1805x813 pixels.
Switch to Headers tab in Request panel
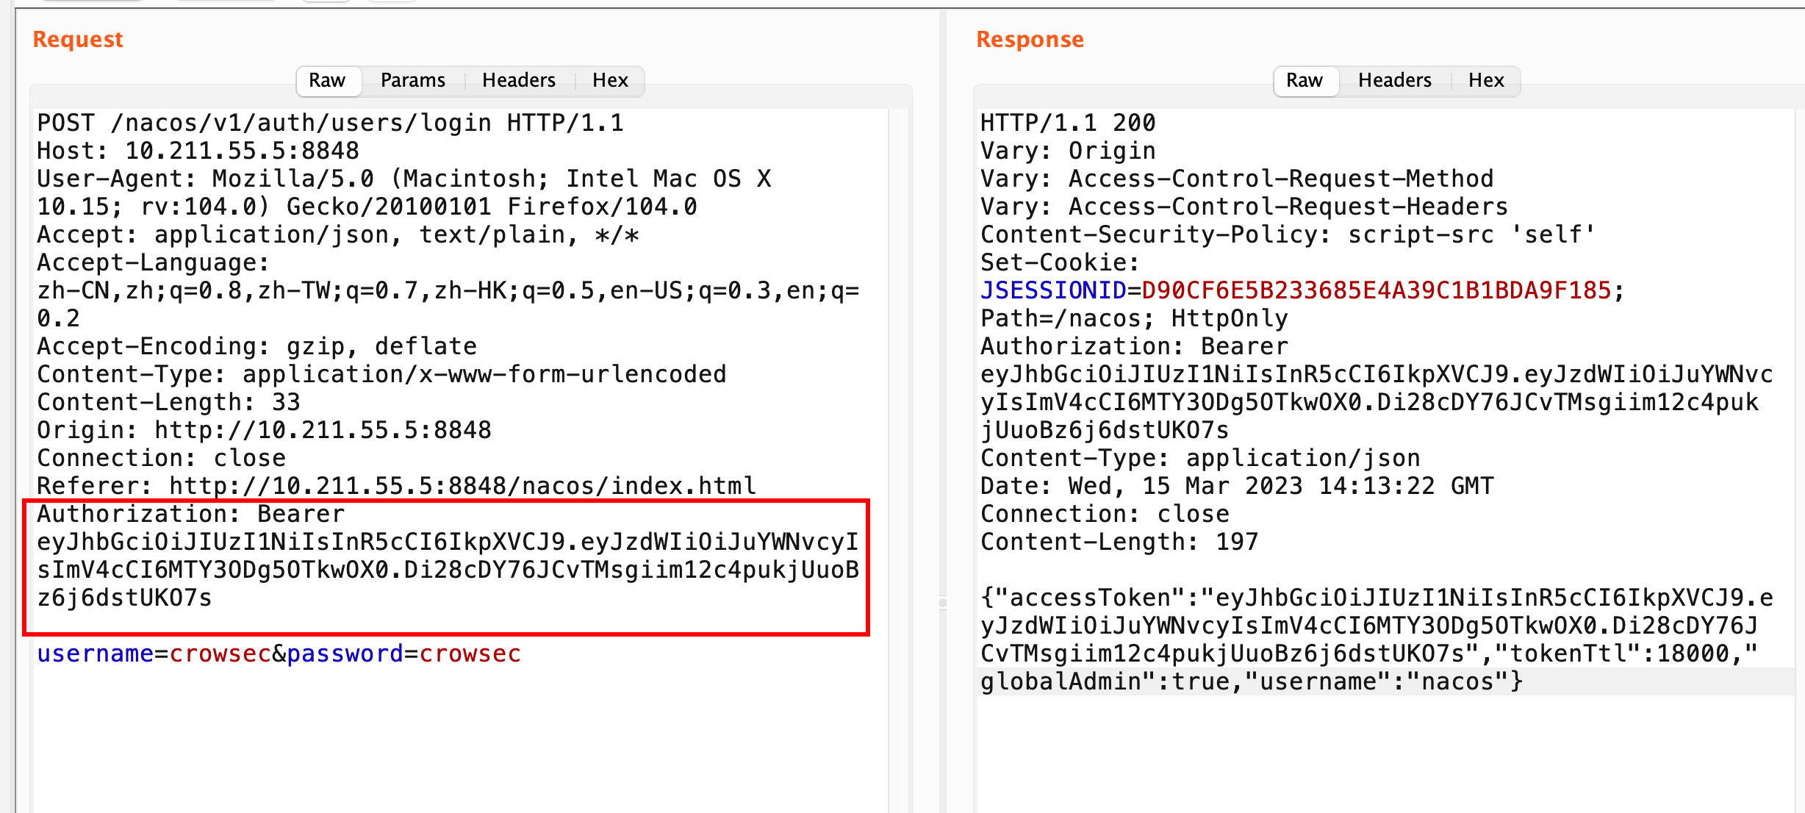[x=519, y=80]
